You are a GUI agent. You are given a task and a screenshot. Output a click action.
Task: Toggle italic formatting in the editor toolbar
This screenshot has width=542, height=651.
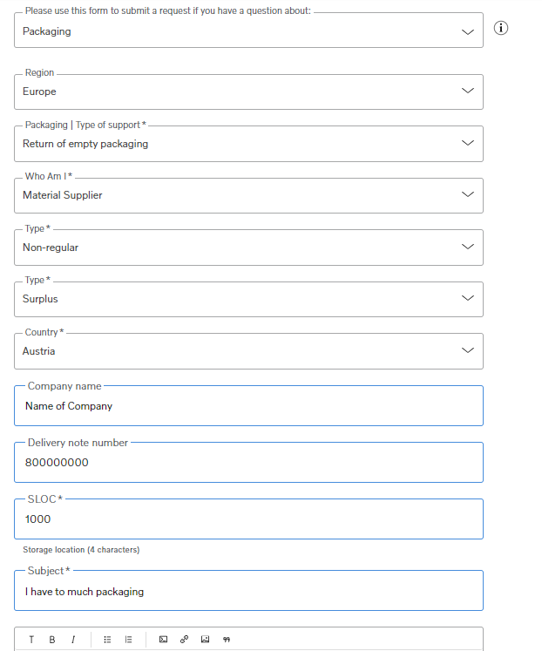[x=73, y=640]
